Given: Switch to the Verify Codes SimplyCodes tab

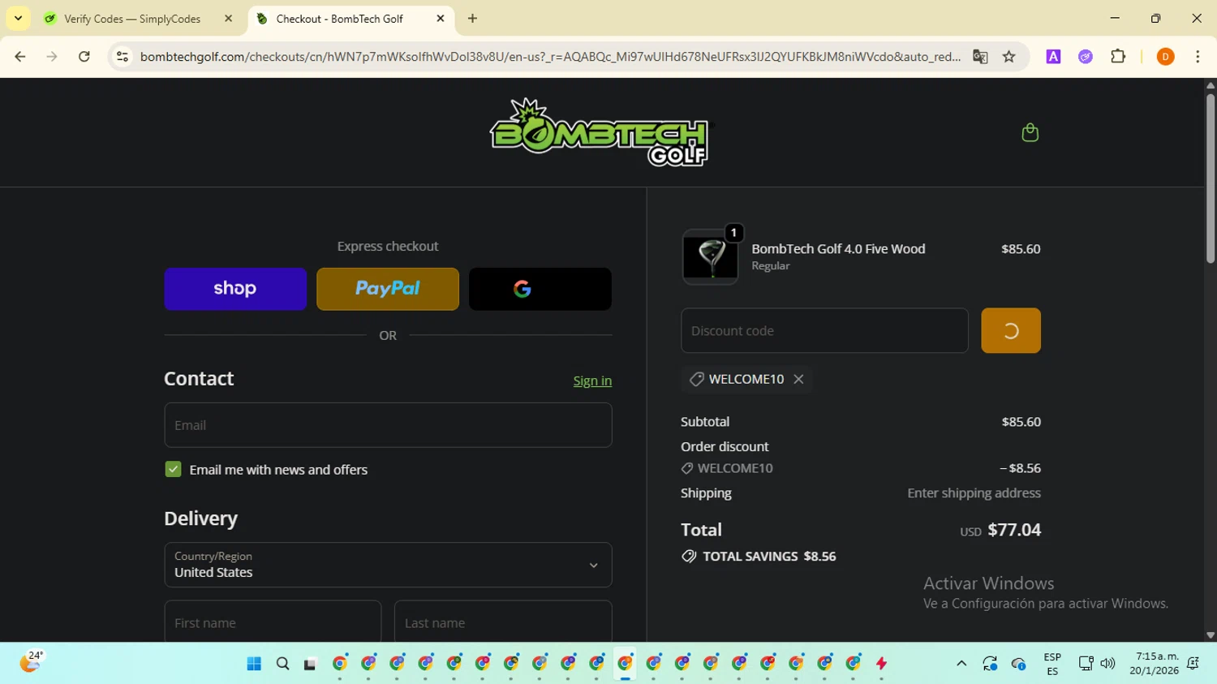Looking at the screenshot, I should click(x=131, y=19).
